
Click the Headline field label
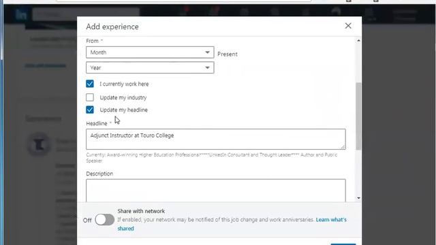(97, 123)
